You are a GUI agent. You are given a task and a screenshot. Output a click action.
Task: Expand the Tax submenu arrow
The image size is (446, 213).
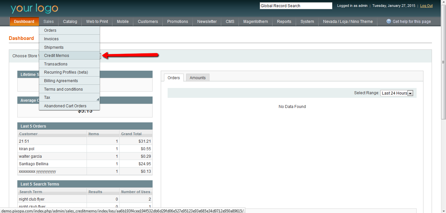pos(97,99)
